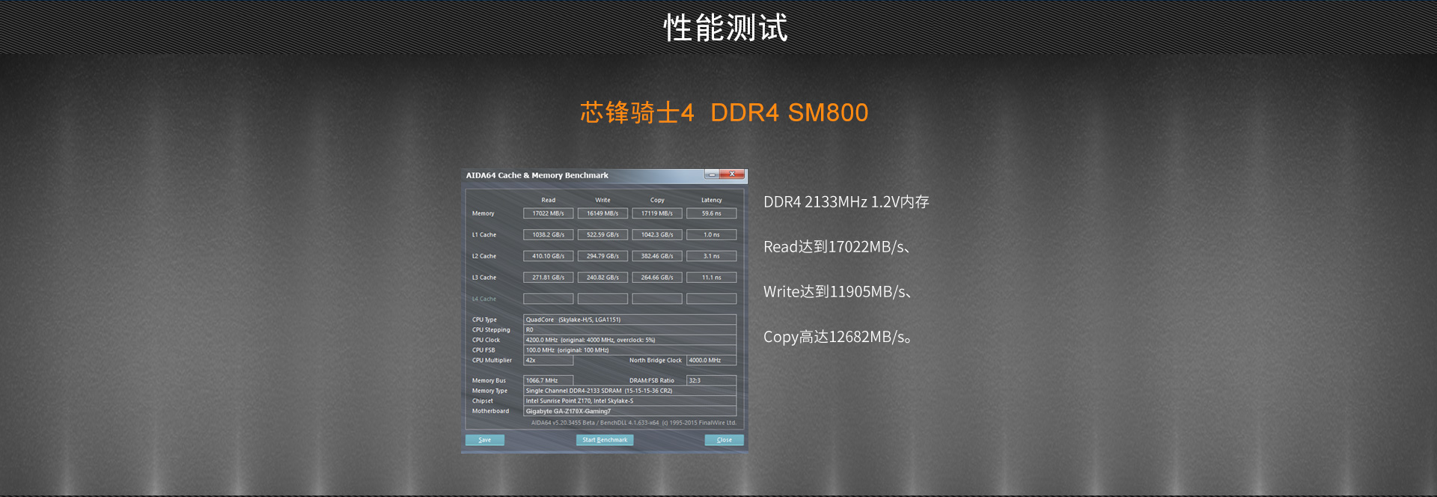Click the empty L4 Cache Read box
Screen dimensions: 1437x497
tap(548, 299)
